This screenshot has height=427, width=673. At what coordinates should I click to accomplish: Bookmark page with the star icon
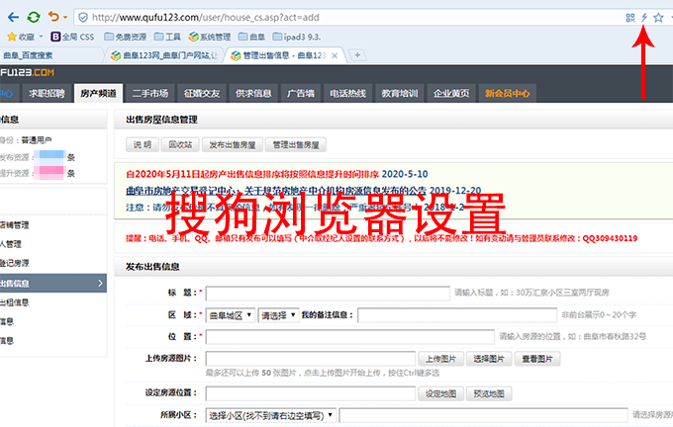(658, 17)
